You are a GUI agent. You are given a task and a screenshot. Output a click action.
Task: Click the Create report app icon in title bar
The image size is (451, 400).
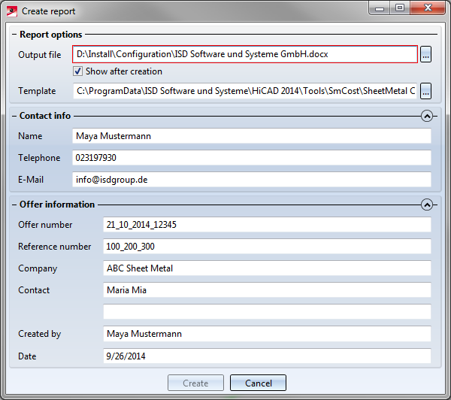(12, 11)
